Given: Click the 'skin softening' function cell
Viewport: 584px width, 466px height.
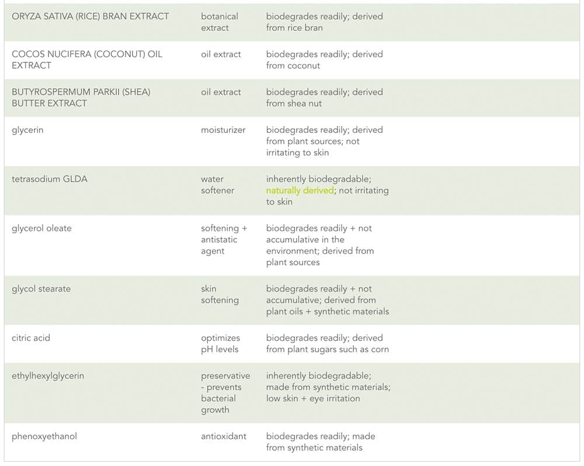Looking at the screenshot, I should point(220,295).
